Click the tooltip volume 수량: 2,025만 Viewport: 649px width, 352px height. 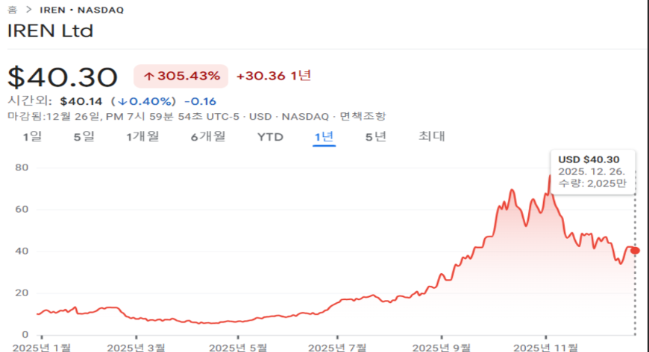coord(592,183)
